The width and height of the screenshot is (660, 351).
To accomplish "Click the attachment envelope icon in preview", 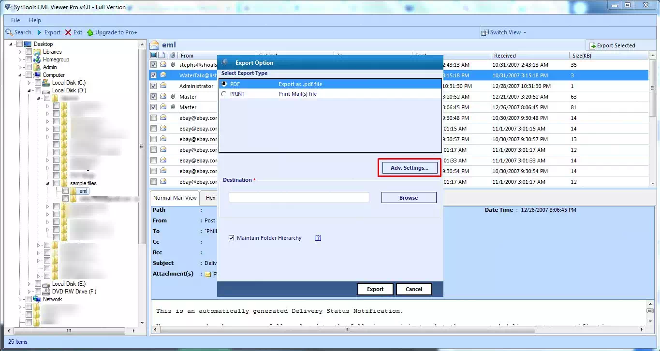I will (x=208, y=274).
